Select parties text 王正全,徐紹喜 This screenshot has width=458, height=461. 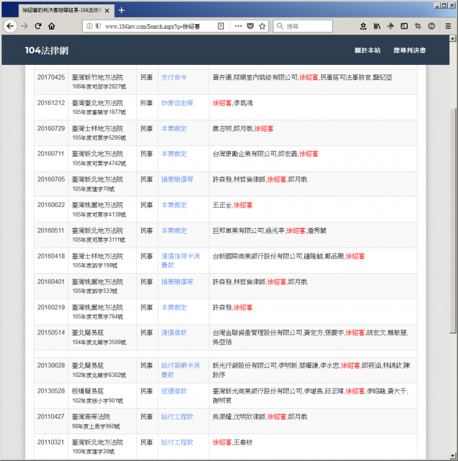point(232,205)
